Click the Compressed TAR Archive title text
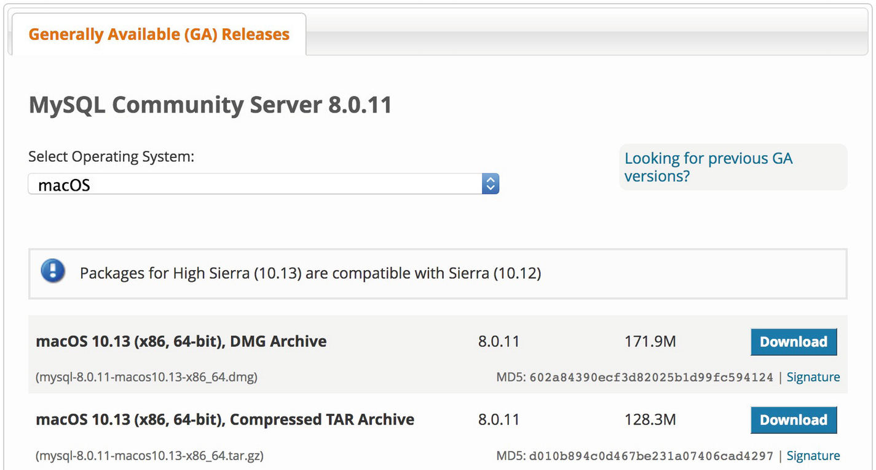 click(x=225, y=420)
